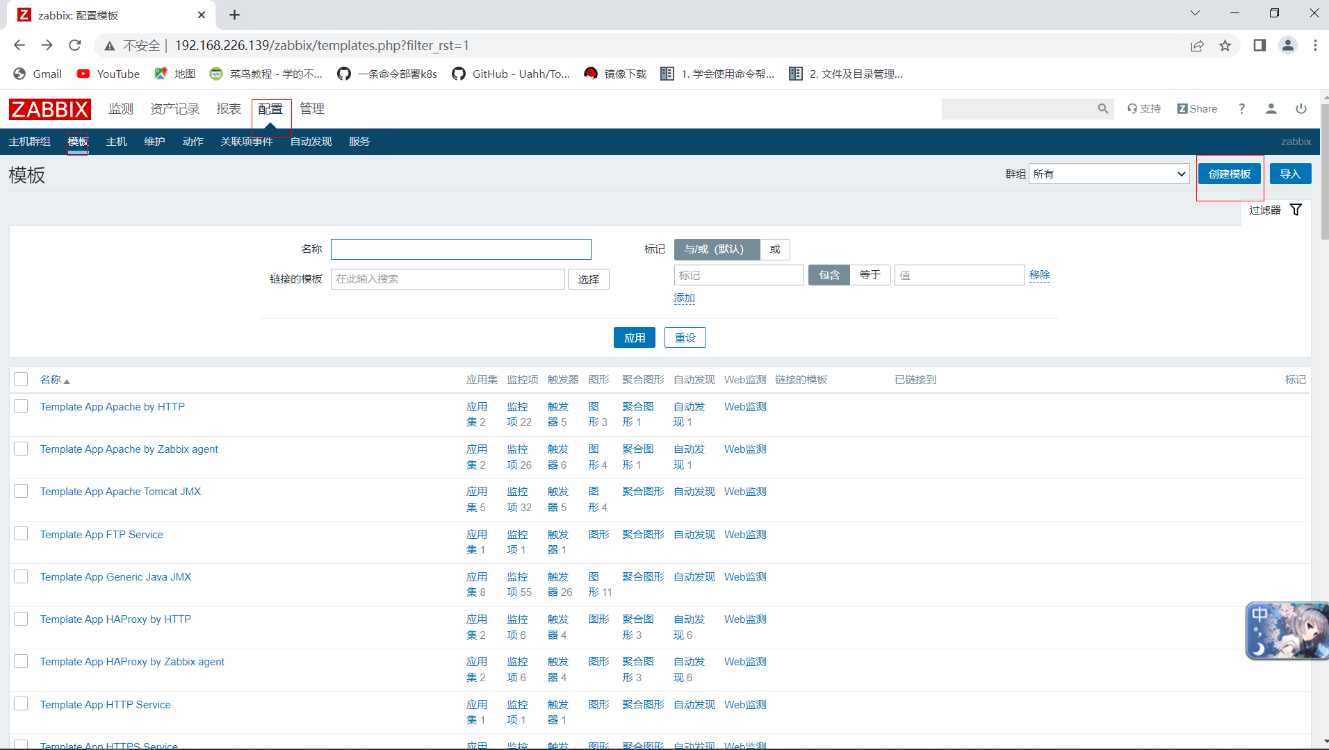The image size is (1329, 750).
Task: Toggle sorting with the 名称 column arrow
Action: pos(66,380)
